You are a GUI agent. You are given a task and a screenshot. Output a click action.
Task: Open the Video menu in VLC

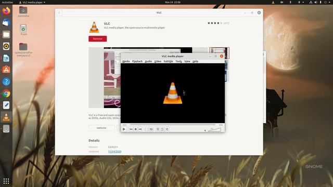[158, 61]
